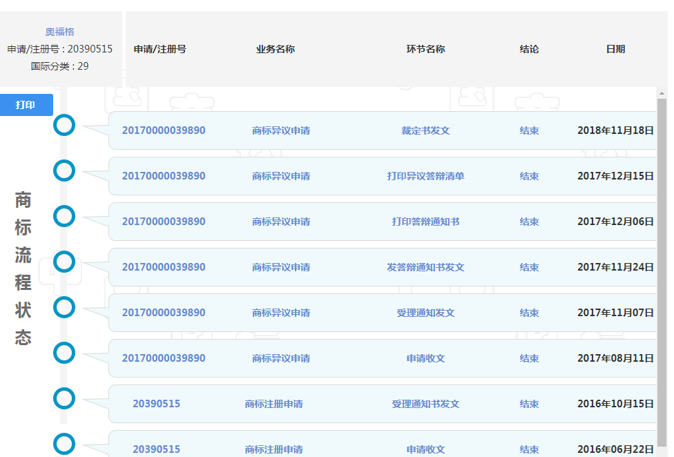Select the timeline node for 申请收文 stage
This screenshot has height=457, width=674.
pyautogui.click(x=64, y=353)
